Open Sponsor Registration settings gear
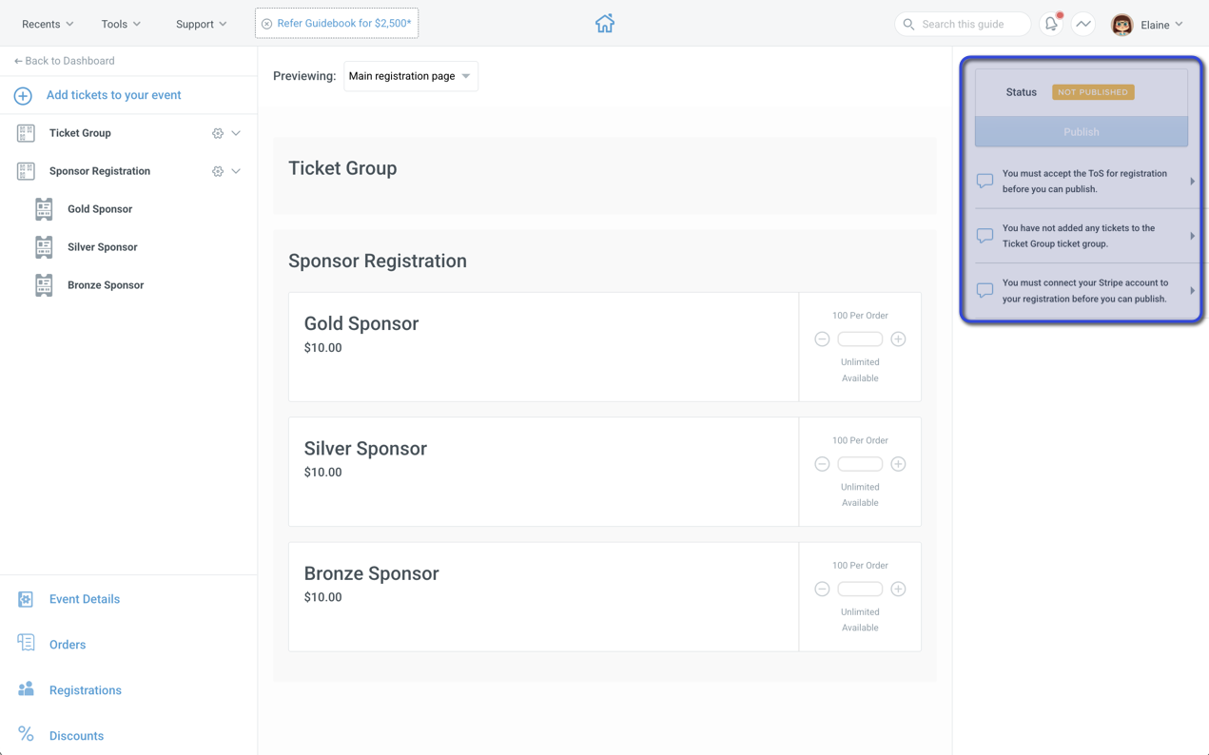 tap(218, 171)
